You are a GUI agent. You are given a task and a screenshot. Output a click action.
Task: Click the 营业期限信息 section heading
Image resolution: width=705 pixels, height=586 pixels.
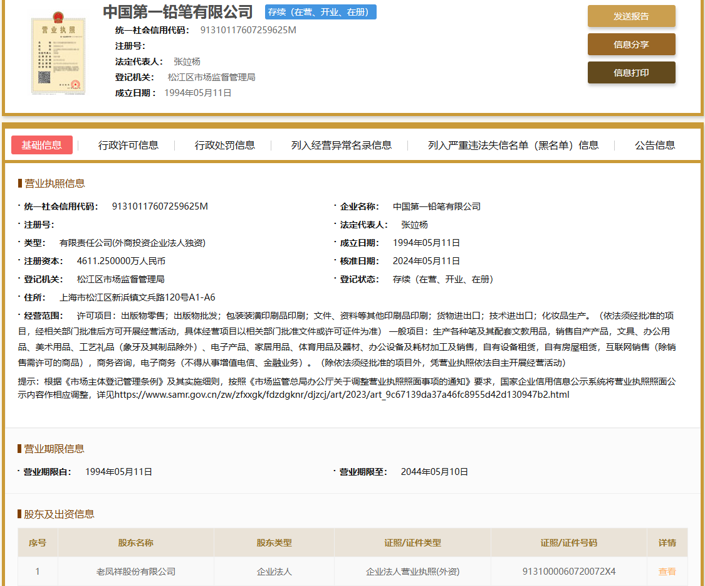[x=54, y=449]
